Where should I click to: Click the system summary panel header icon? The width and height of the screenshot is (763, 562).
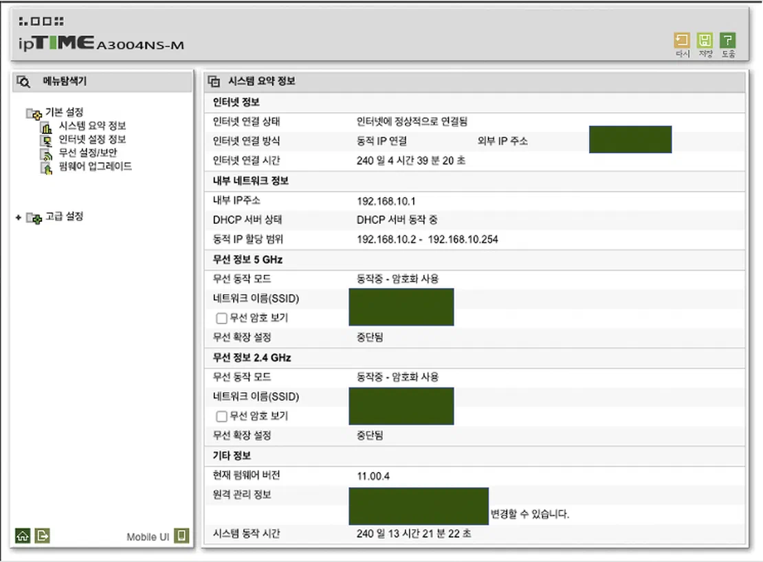214,81
